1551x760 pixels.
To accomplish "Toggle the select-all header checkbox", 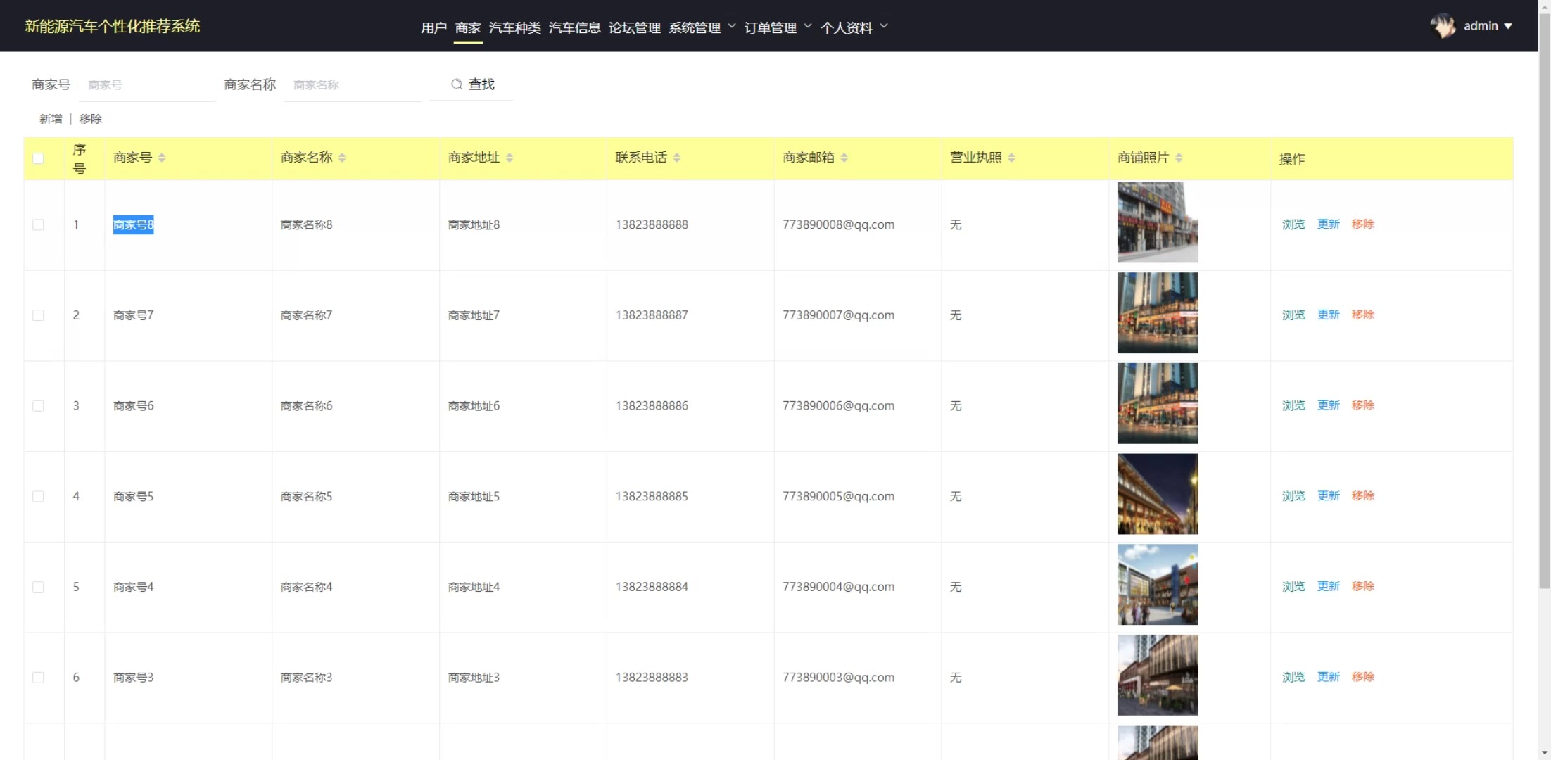I will point(38,158).
